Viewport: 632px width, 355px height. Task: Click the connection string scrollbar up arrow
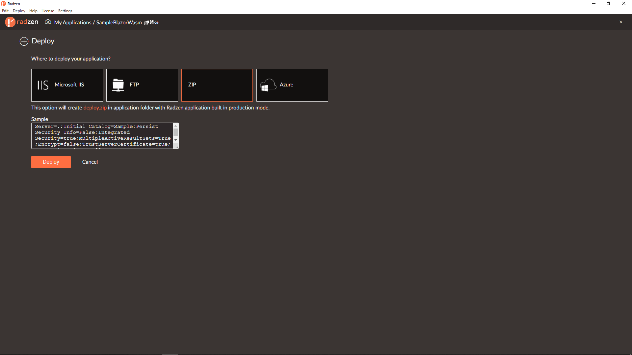(x=176, y=126)
